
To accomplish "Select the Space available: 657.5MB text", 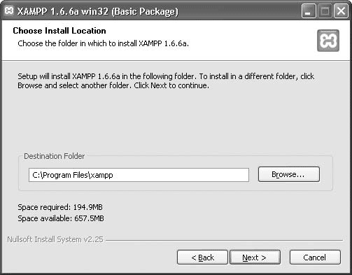I will [x=61, y=218].
